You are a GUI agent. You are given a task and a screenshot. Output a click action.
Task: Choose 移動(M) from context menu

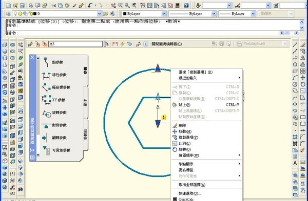click(x=207, y=131)
